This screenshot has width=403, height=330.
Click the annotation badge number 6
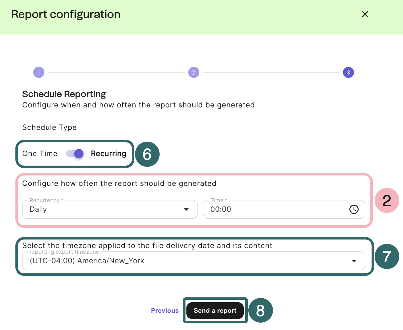(x=147, y=154)
